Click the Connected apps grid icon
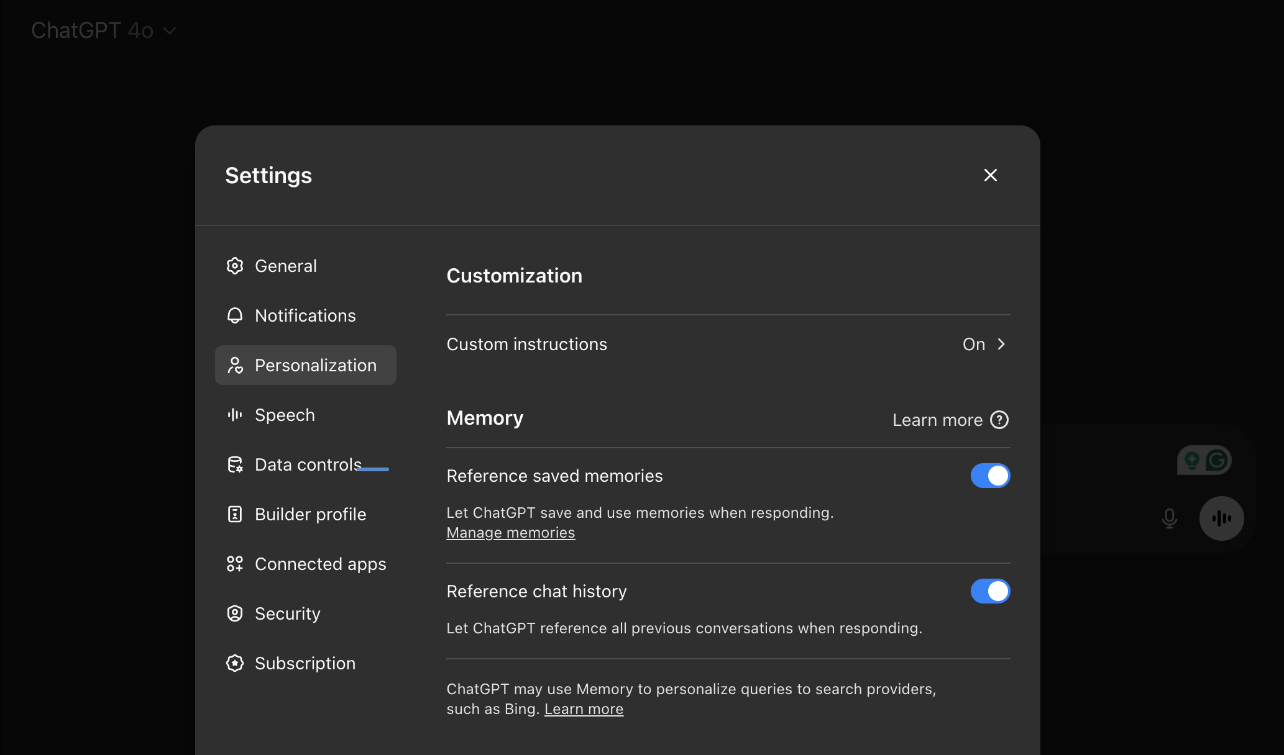 (x=235, y=564)
